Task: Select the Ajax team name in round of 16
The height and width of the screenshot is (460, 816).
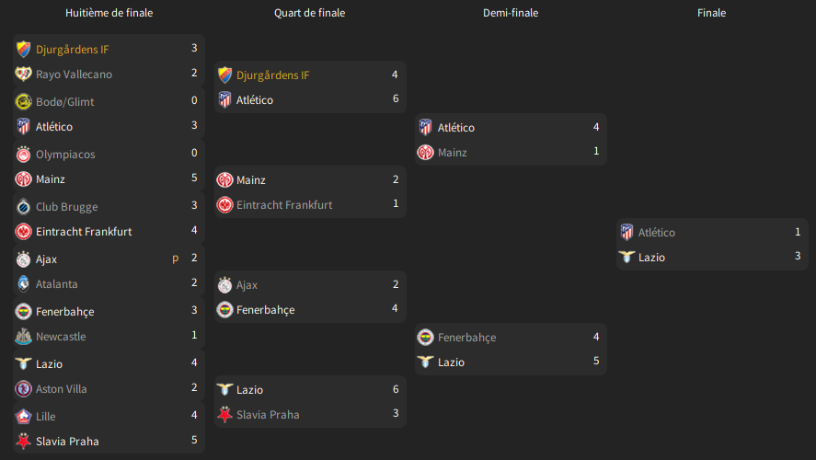Action: click(x=46, y=259)
